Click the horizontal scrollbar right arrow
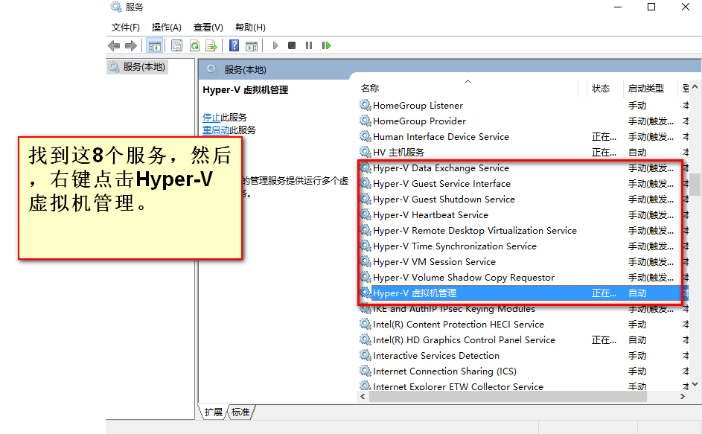This screenshot has height=434, width=702. pos(683,397)
